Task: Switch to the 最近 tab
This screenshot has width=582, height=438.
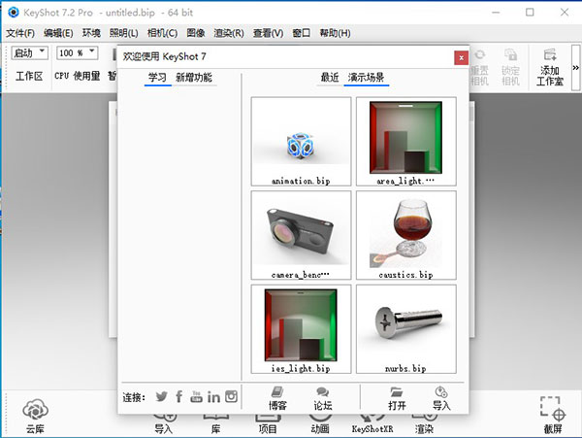Action: (x=330, y=78)
